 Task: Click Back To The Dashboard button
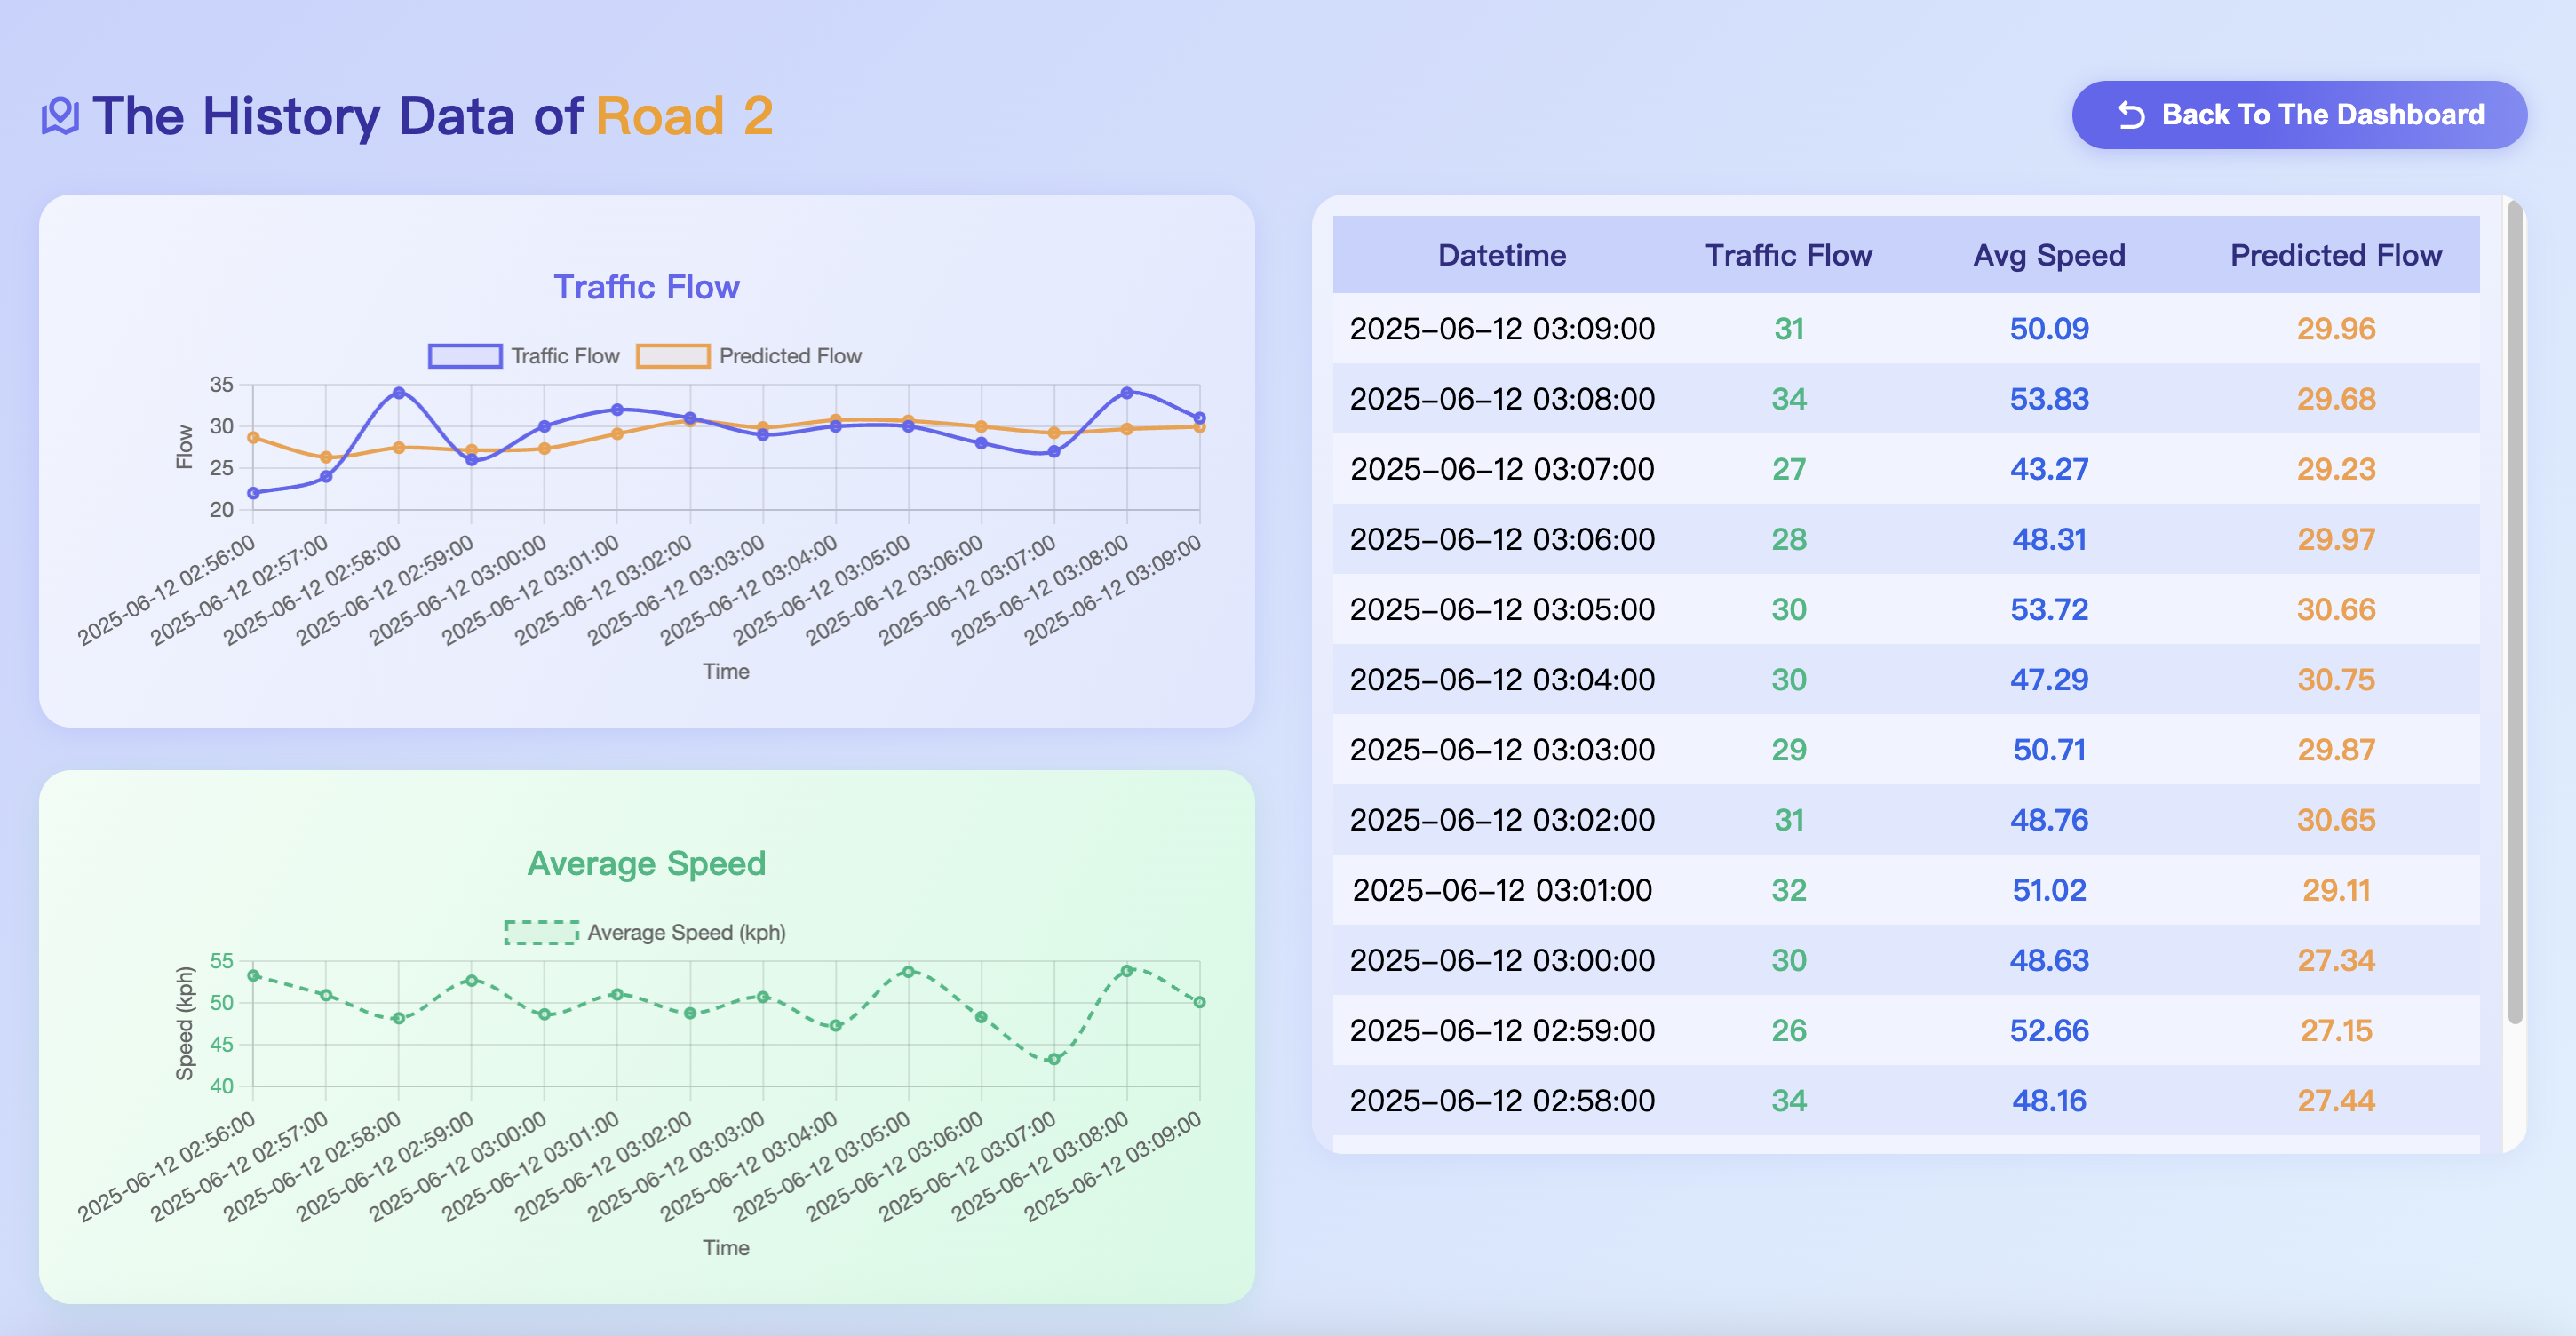click(x=2299, y=115)
